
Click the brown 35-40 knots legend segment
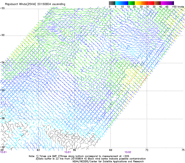[x=157, y=3]
